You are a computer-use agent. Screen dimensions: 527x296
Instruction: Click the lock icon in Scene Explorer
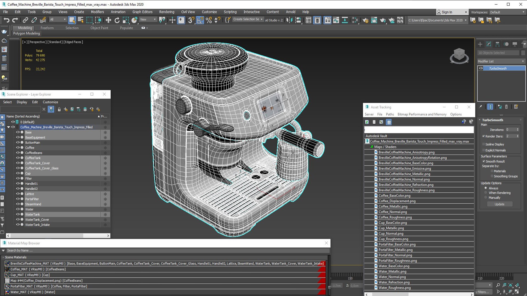pos(59,109)
